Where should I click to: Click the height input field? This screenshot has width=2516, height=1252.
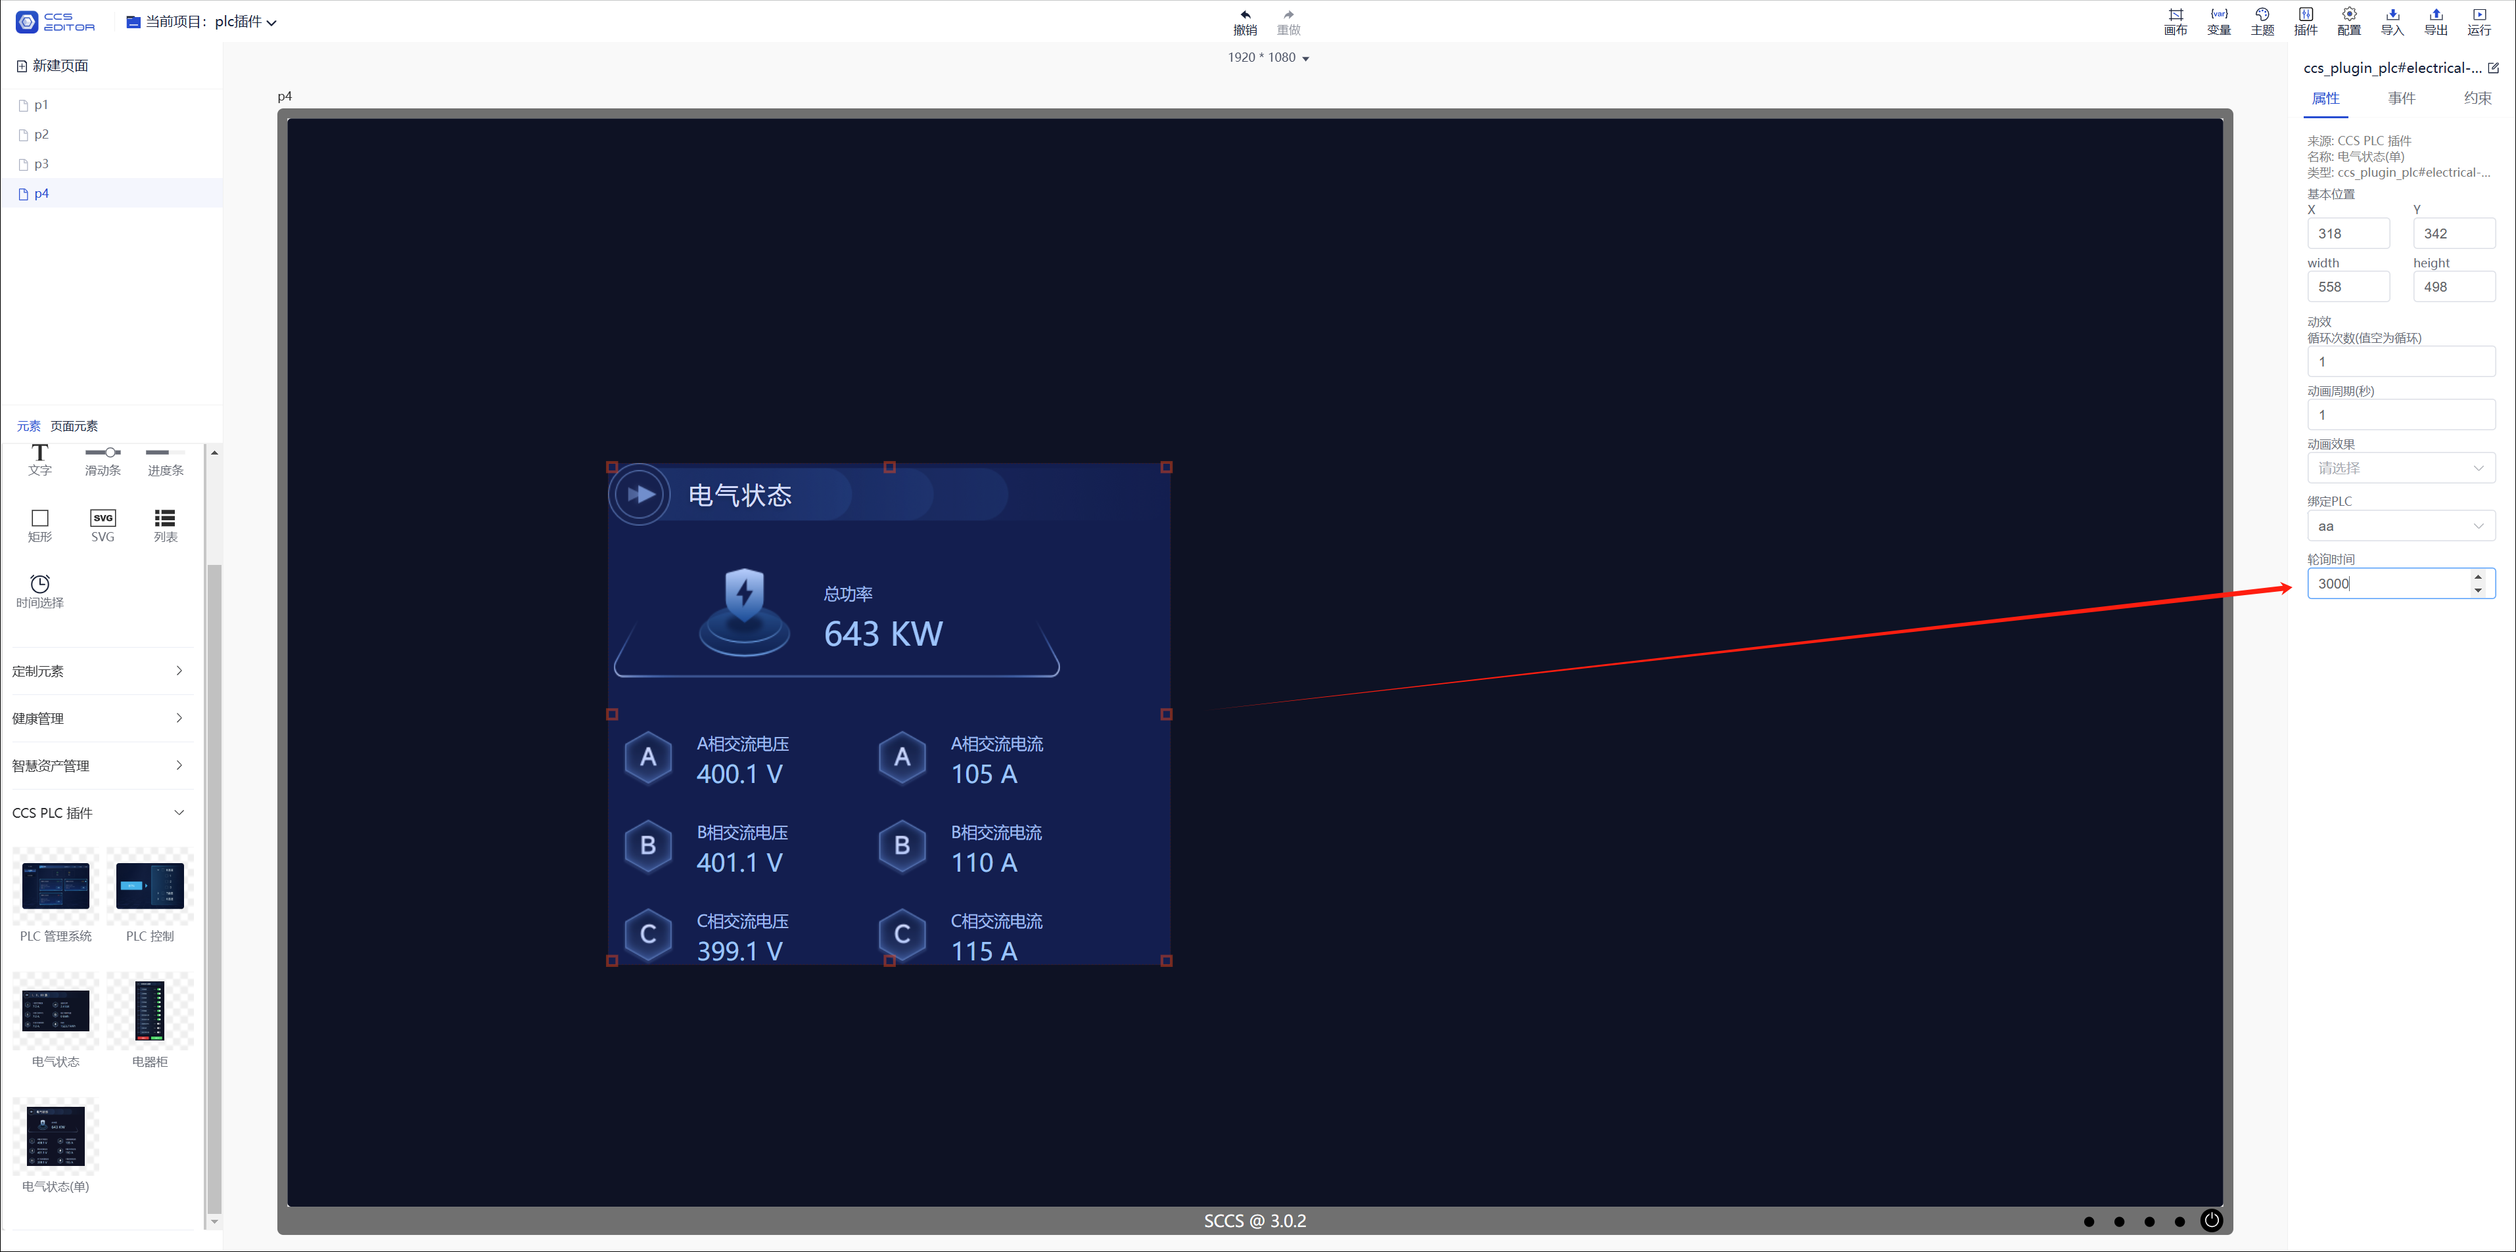pyautogui.click(x=2454, y=287)
